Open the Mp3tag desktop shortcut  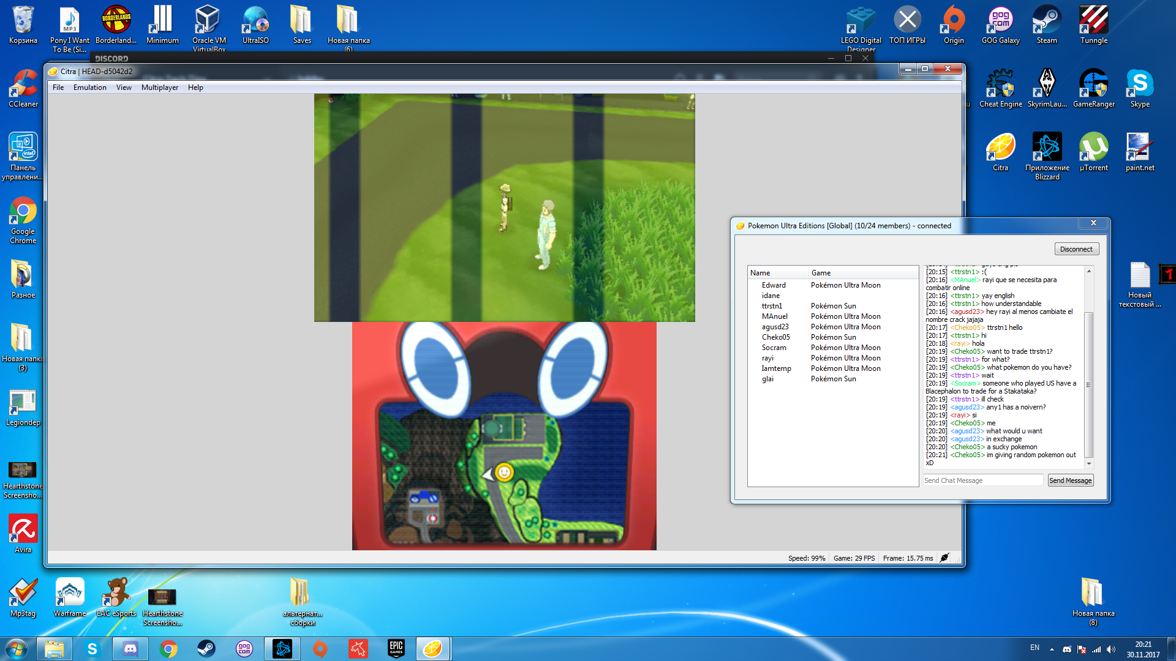point(23,597)
